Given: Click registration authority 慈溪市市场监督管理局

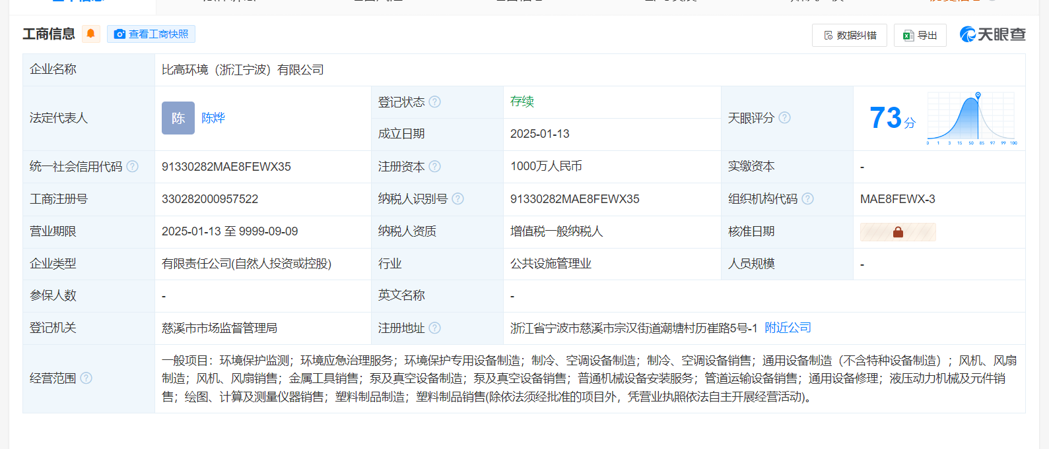Looking at the screenshot, I should pyautogui.click(x=220, y=328).
